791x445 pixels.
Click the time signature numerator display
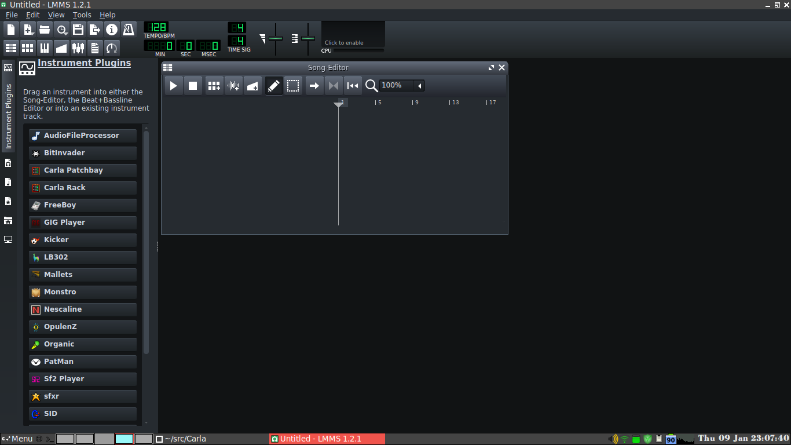[x=237, y=27]
